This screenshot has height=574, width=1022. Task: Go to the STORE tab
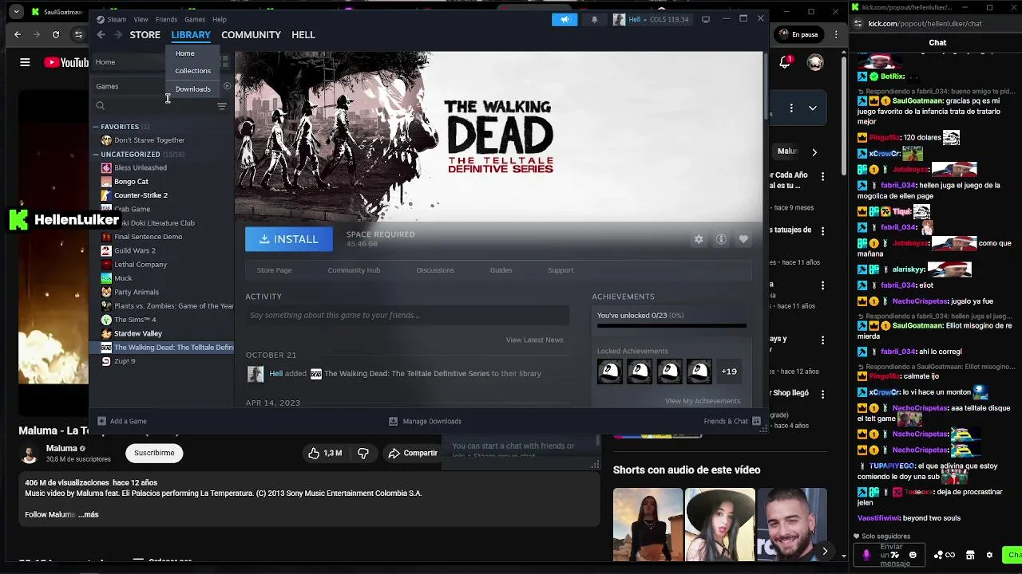click(x=145, y=35)
